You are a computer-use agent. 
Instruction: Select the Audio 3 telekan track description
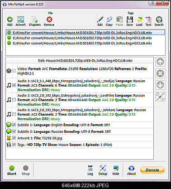[81, 114]
